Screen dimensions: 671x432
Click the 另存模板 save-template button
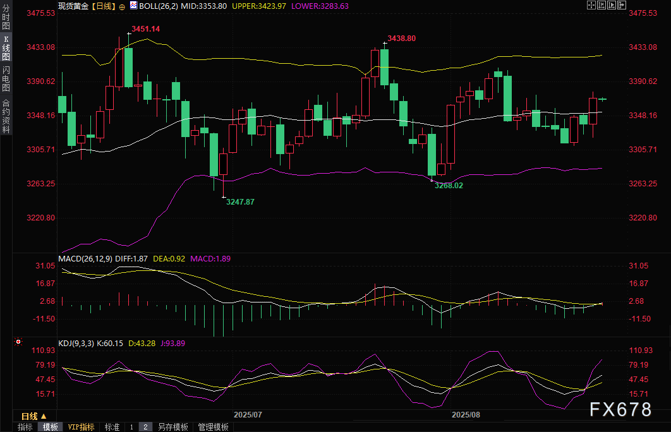172,427
